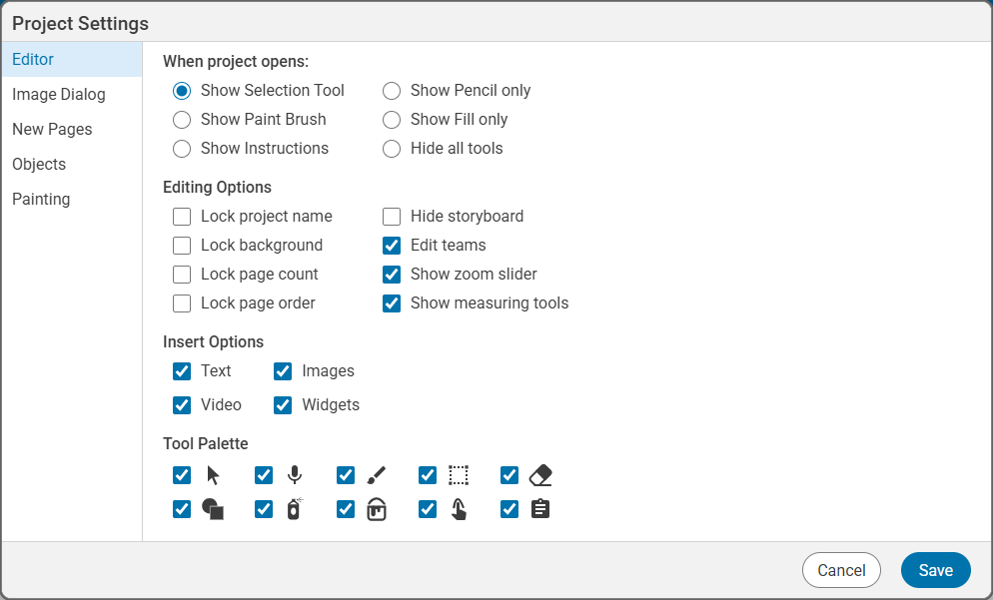Viewport: 993px width, 600px height.
Task: Click the paint bucket fill icon
Action: tap(377, 509)
